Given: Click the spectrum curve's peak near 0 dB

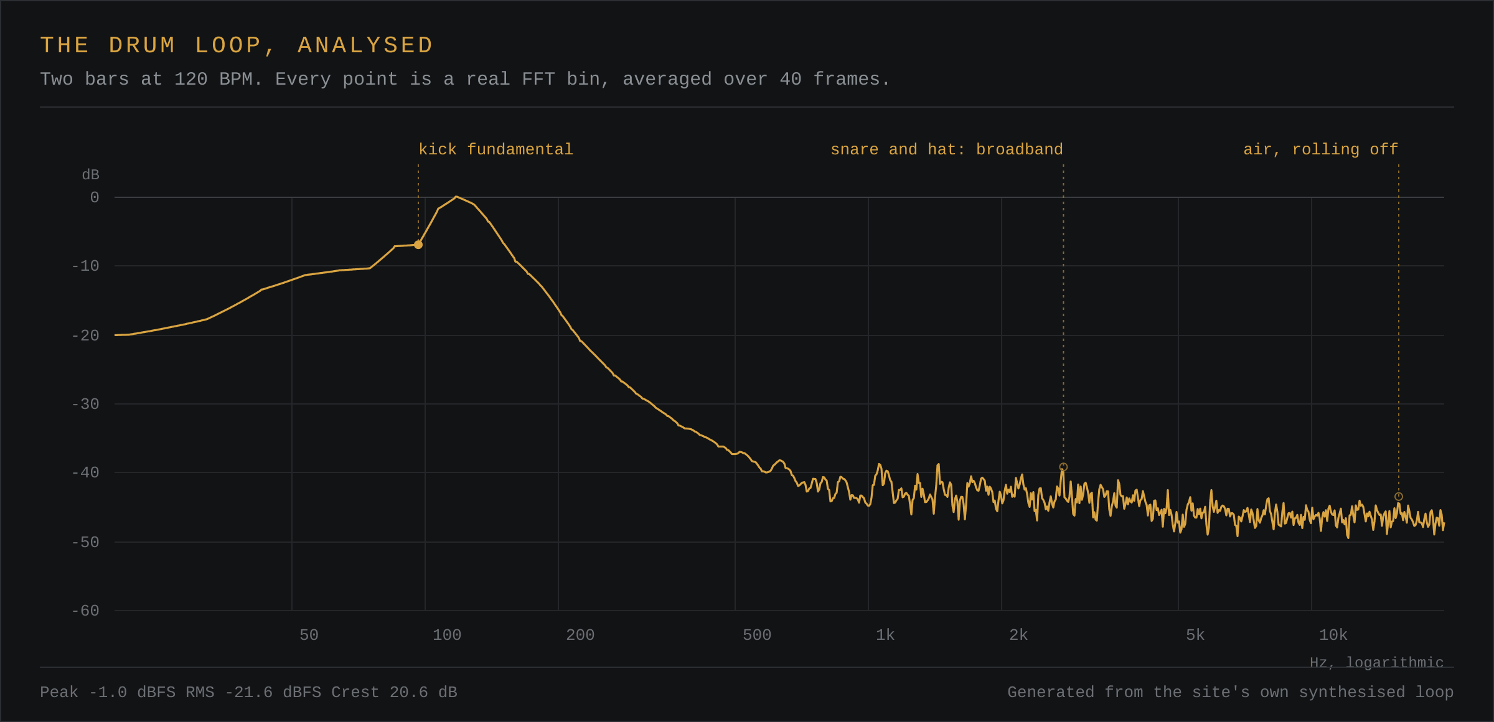Looking at the screenshot, I should 456,197.
